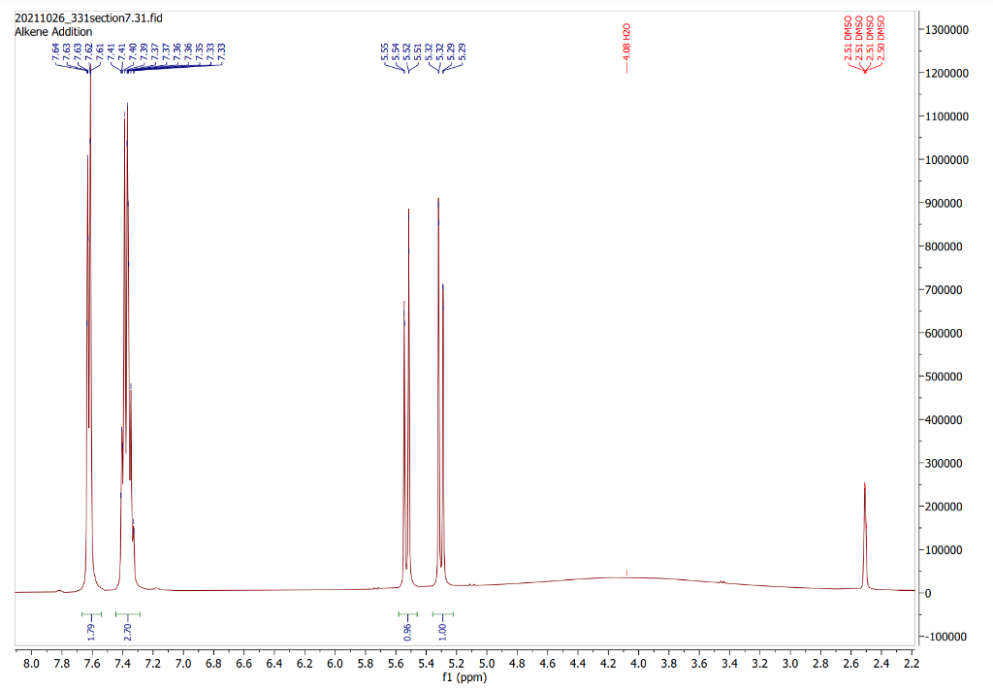The width and height of the screenshot is (993, 690).
Task: Click the f1 (ppm) axis label
Action: [464, 676]
